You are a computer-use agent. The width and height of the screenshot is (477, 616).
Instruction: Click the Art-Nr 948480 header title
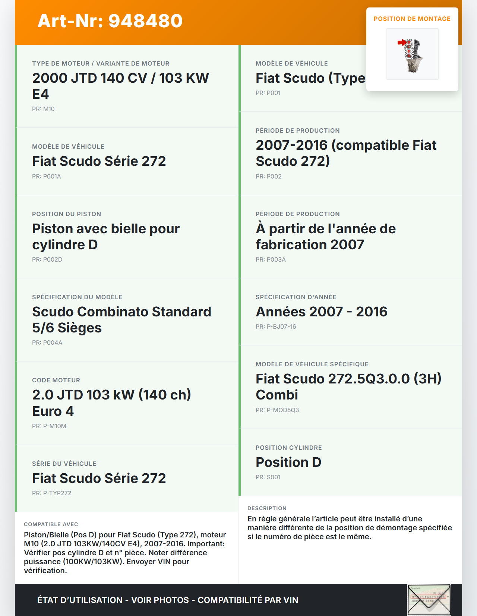pos(110,21)
